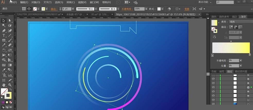Select the Magic Wand tool

[x=4, y=25]
